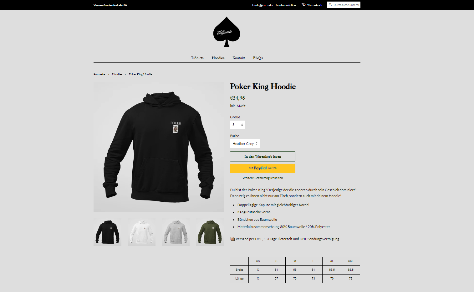Image resolution: width=474 pixels, height=292 pixels.
Task: Open the Größe size dropdown
Action: 237,125
